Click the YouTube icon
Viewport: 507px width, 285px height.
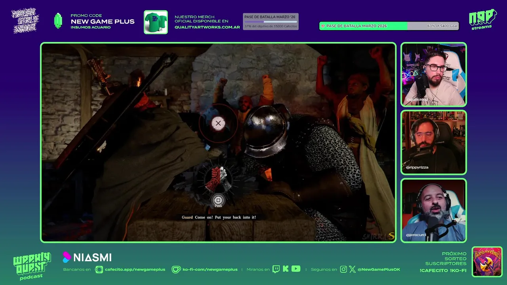[296, 269]
